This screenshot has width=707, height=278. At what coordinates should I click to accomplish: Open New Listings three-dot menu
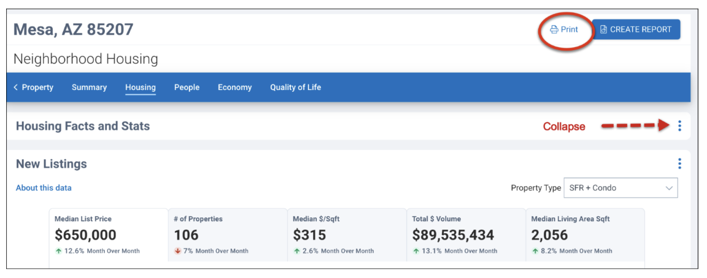679,163
